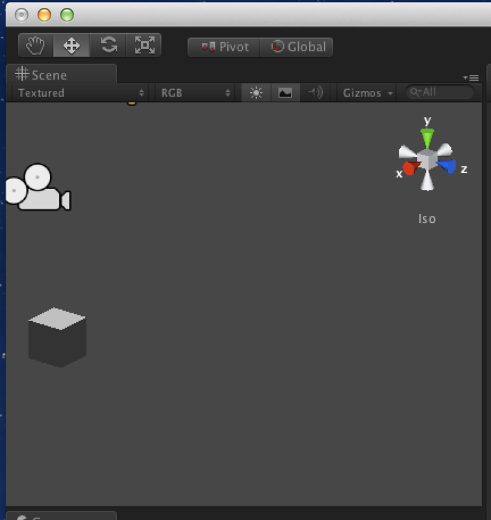Click the upper-right white gizmo cone
The height and width of the screenshot is (520, 491).
click(x=445, y=150)
